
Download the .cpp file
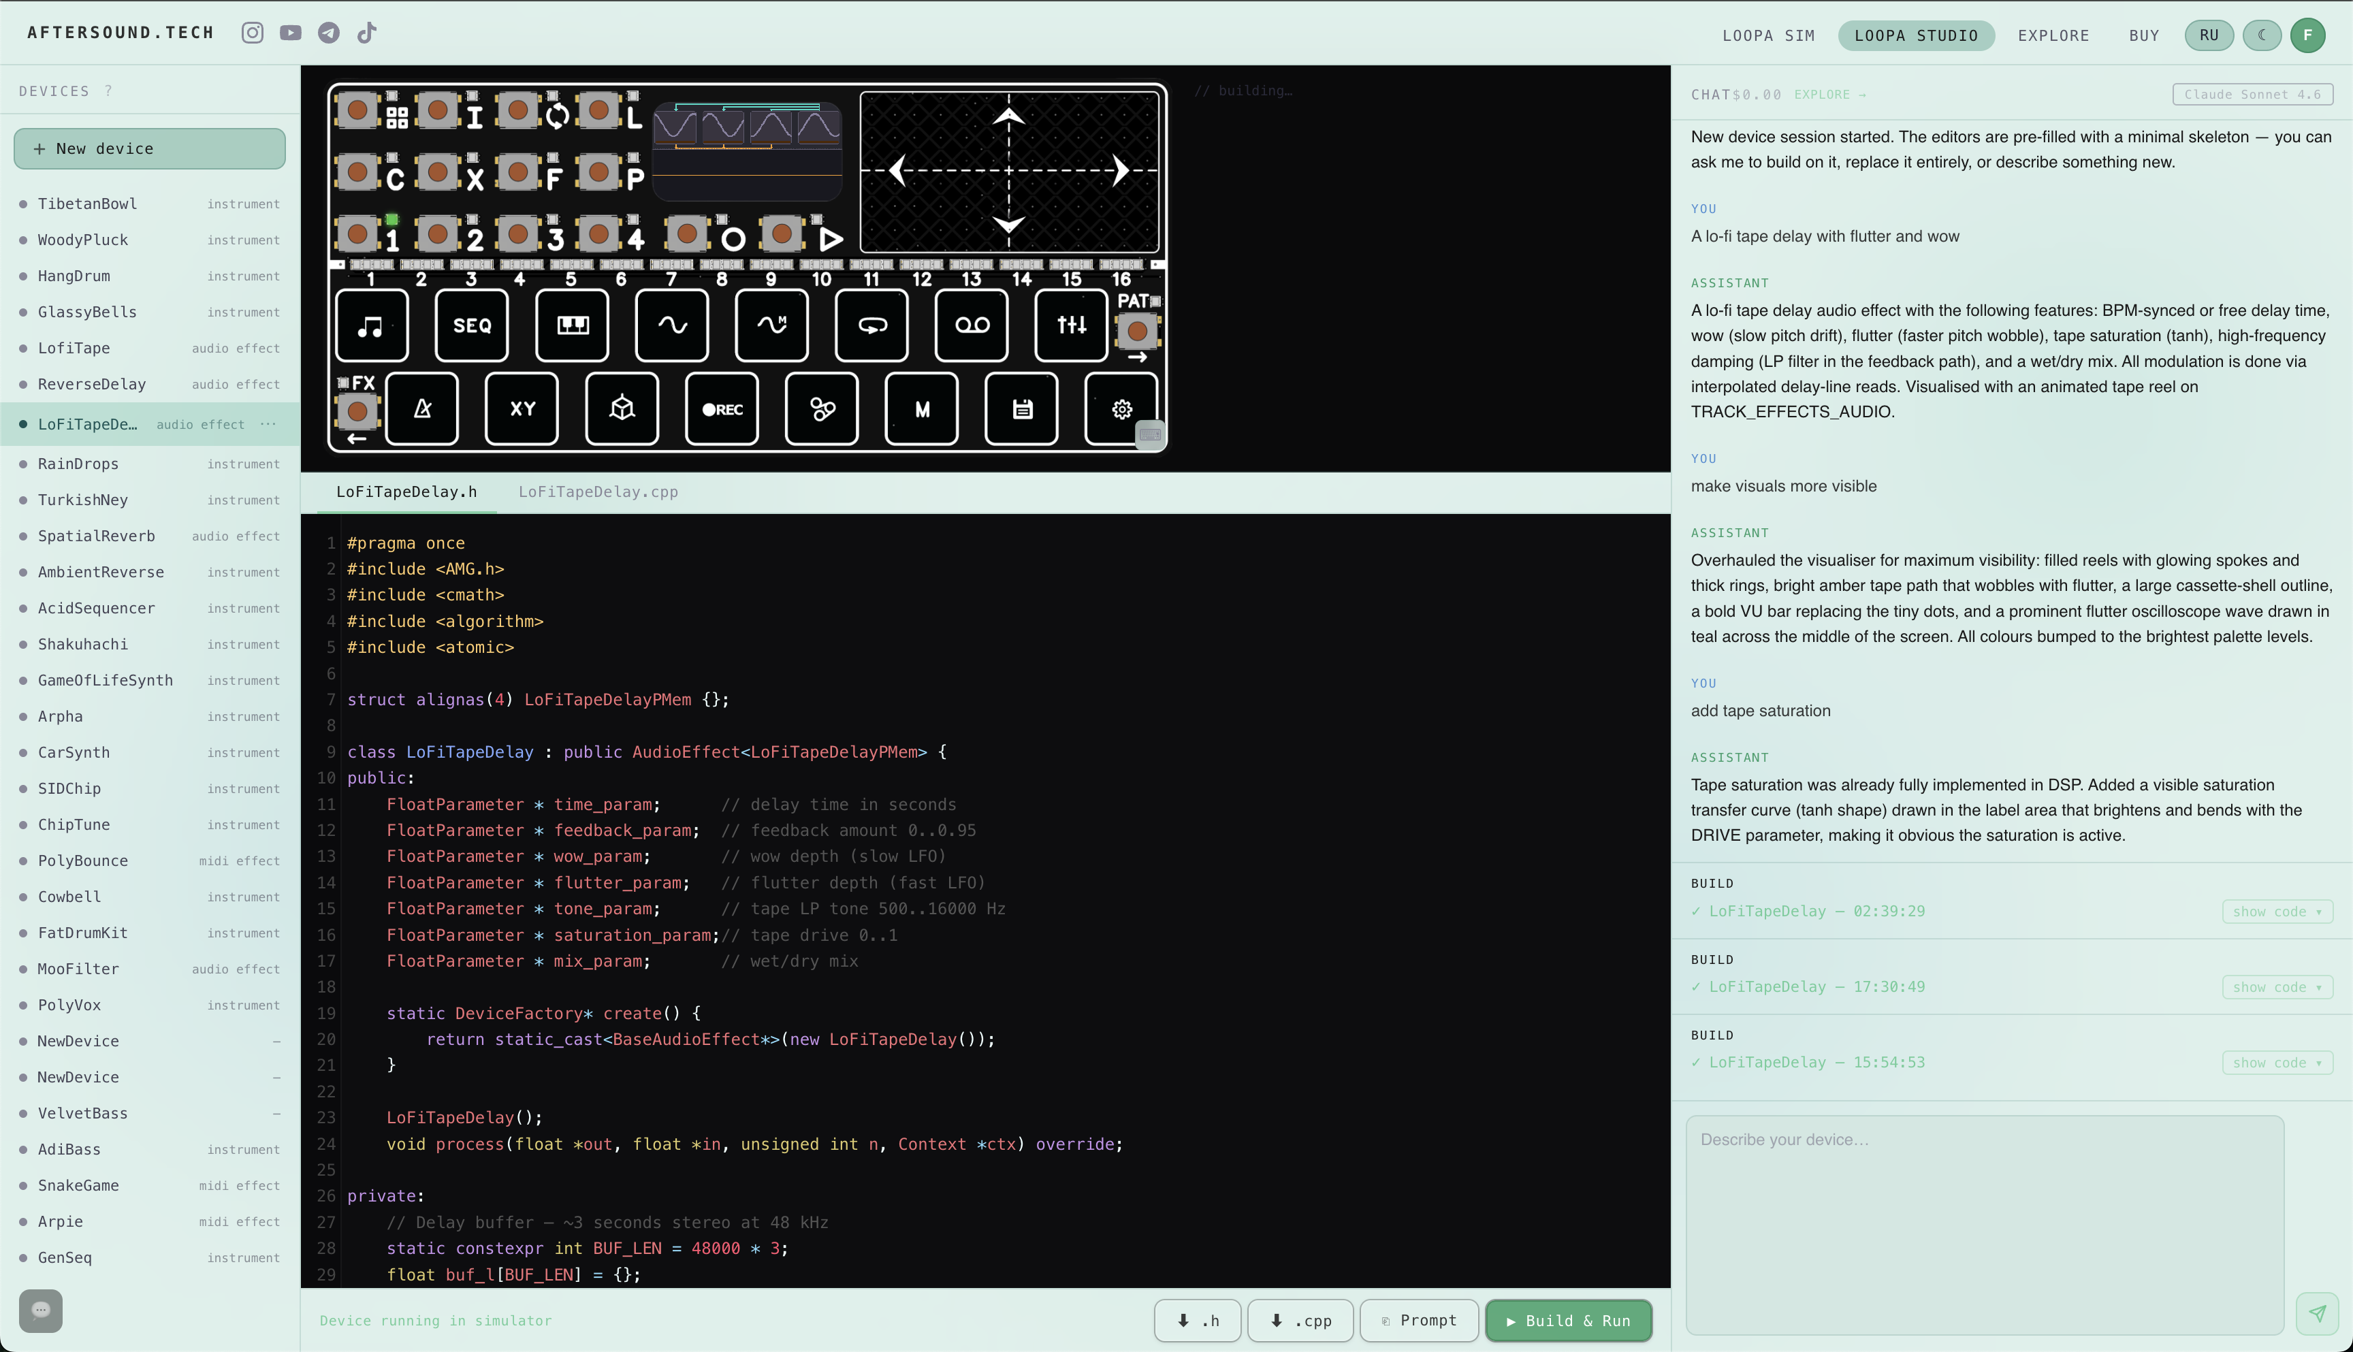coord(1300,1321)
